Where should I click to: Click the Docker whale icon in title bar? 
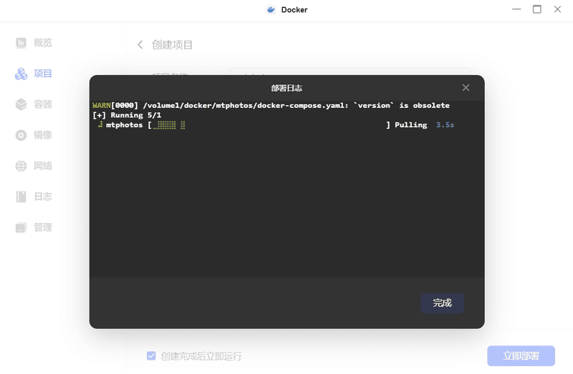271,10
